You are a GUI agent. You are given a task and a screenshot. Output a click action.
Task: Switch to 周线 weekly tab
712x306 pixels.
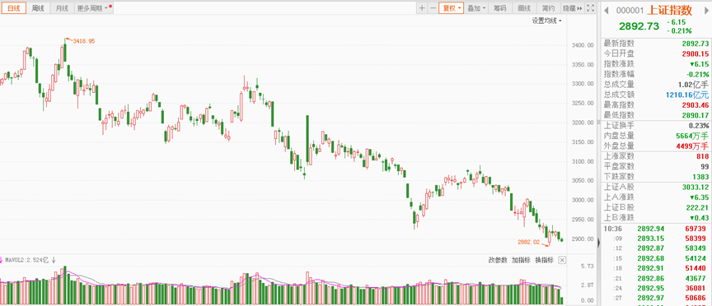[38, 8]
